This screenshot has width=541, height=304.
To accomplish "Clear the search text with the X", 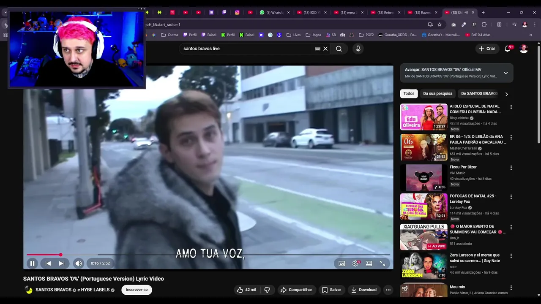I will point(325,49).
